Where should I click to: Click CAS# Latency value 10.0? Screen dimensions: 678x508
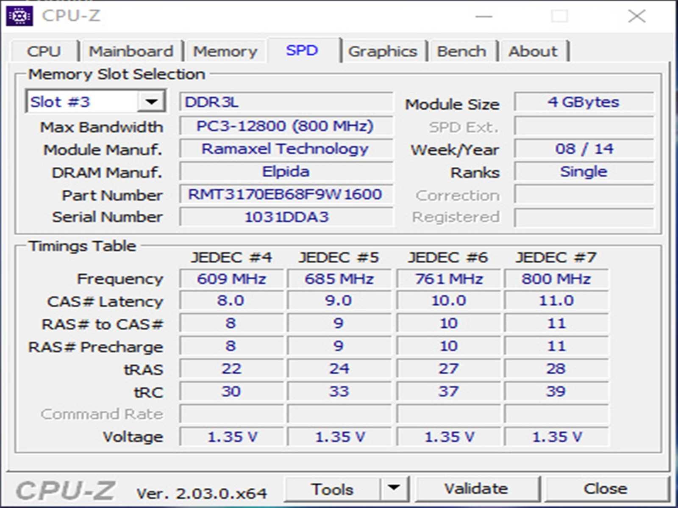pos(448,301)
